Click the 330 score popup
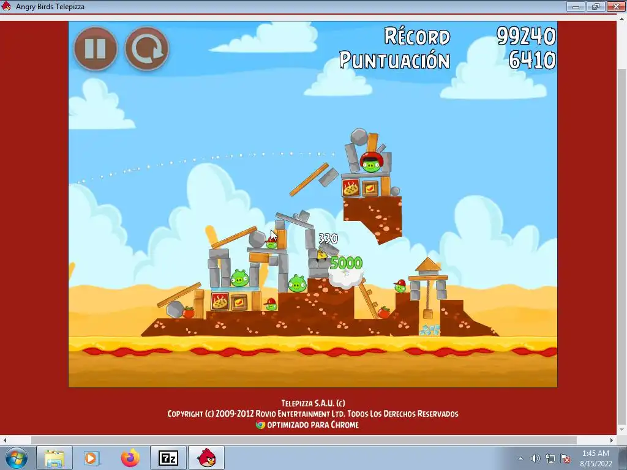 coord(328,239)
